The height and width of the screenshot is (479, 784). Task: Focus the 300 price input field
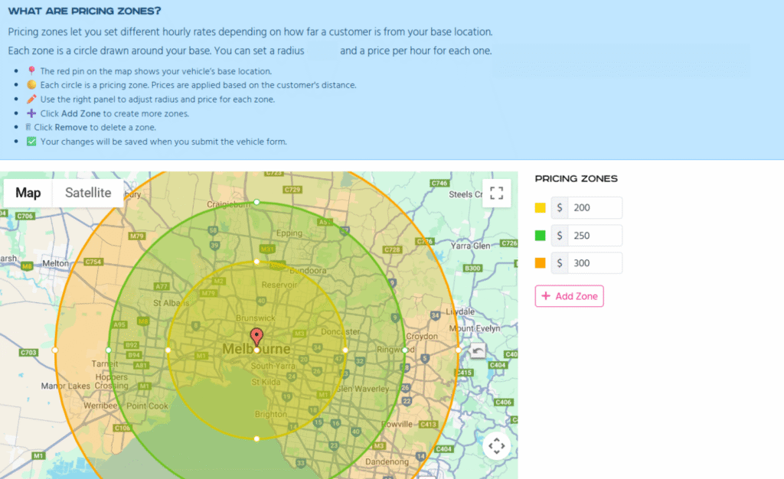coord(594,263)
